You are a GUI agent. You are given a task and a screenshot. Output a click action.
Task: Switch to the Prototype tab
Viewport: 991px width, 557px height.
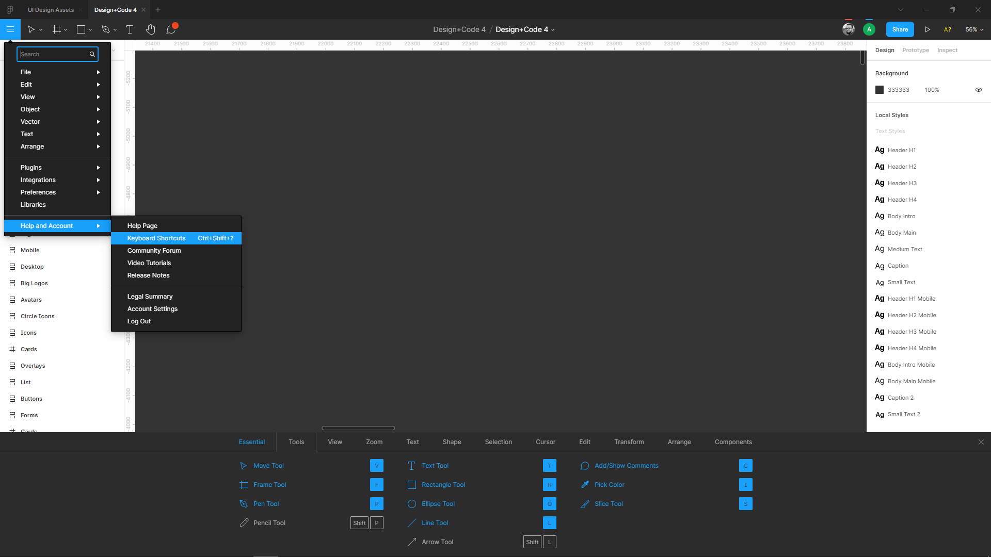915,50
